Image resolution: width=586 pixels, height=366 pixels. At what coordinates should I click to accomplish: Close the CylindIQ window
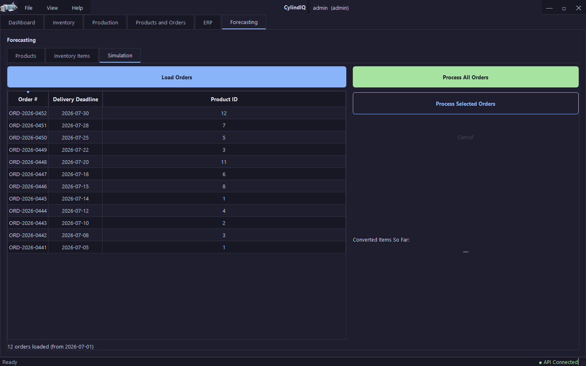[x=579, y=8]
